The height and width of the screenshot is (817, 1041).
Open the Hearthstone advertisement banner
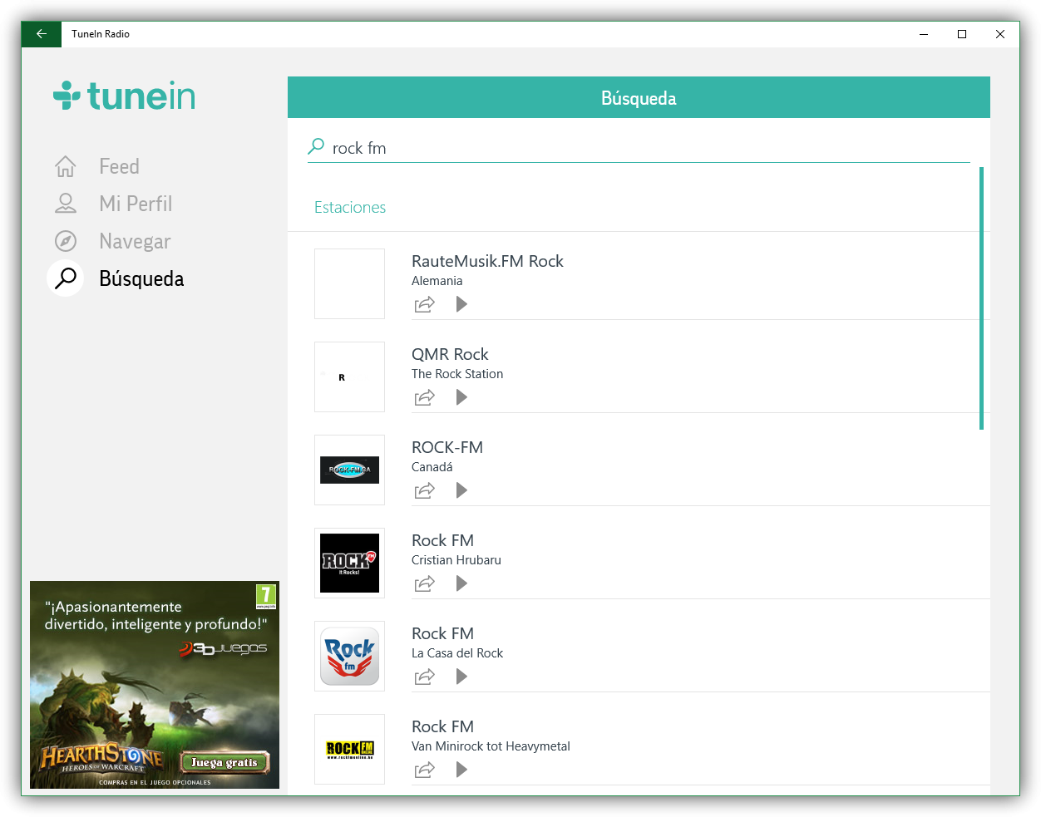click(155, 685)
